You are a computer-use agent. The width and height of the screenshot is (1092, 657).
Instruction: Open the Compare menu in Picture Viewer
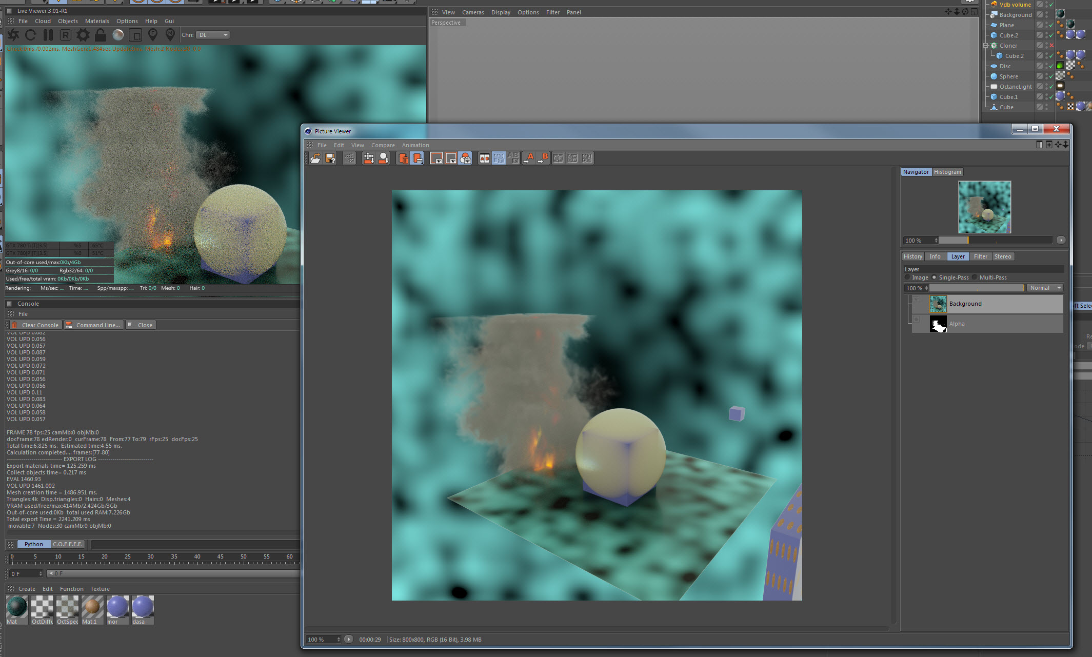coord(383,145)
